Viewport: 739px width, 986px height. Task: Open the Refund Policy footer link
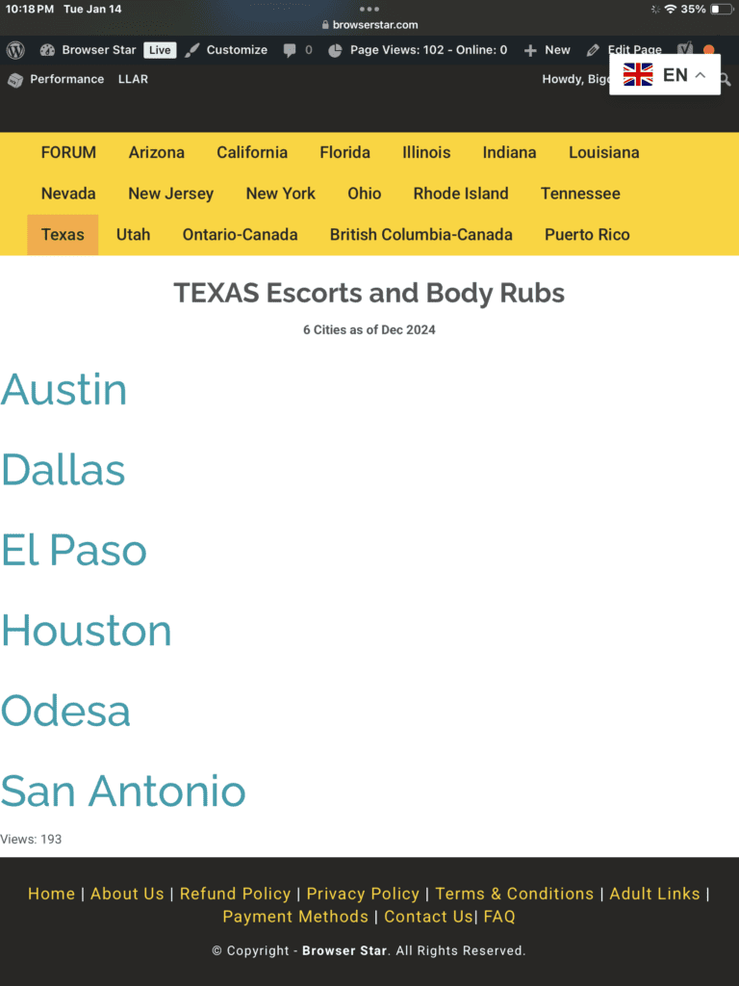(x=235, y=894)
